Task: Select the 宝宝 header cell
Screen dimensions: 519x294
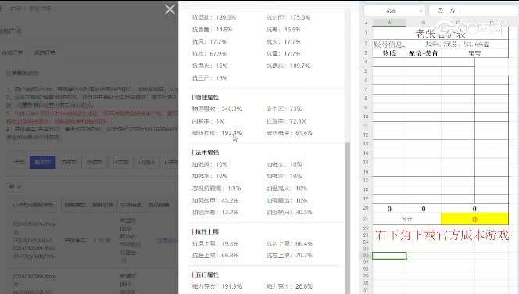Action: pos(474,53)
